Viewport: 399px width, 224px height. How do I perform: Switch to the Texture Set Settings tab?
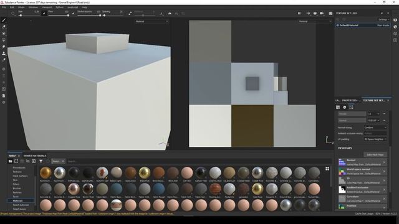click(x=374, y=101)
